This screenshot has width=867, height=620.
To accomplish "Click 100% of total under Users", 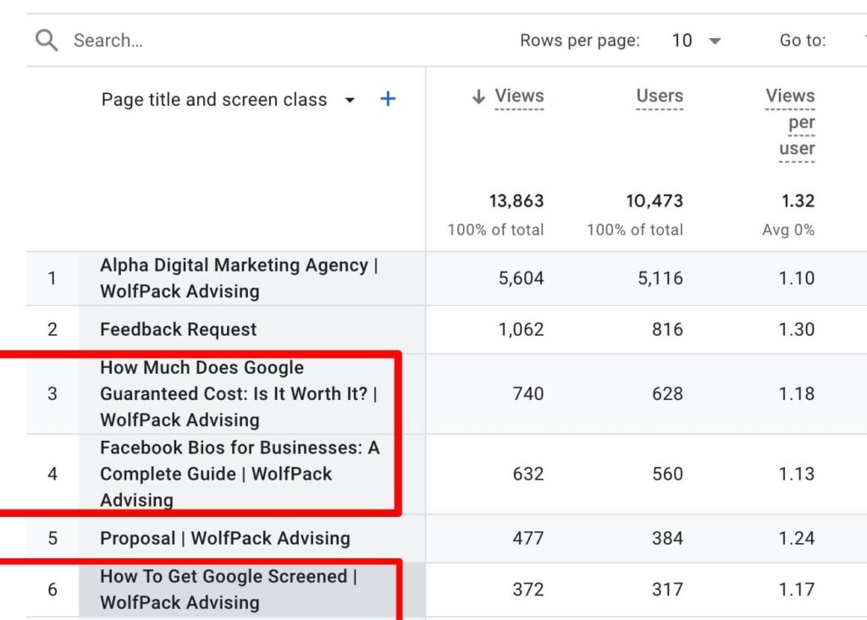I will [x=635, y=230].
